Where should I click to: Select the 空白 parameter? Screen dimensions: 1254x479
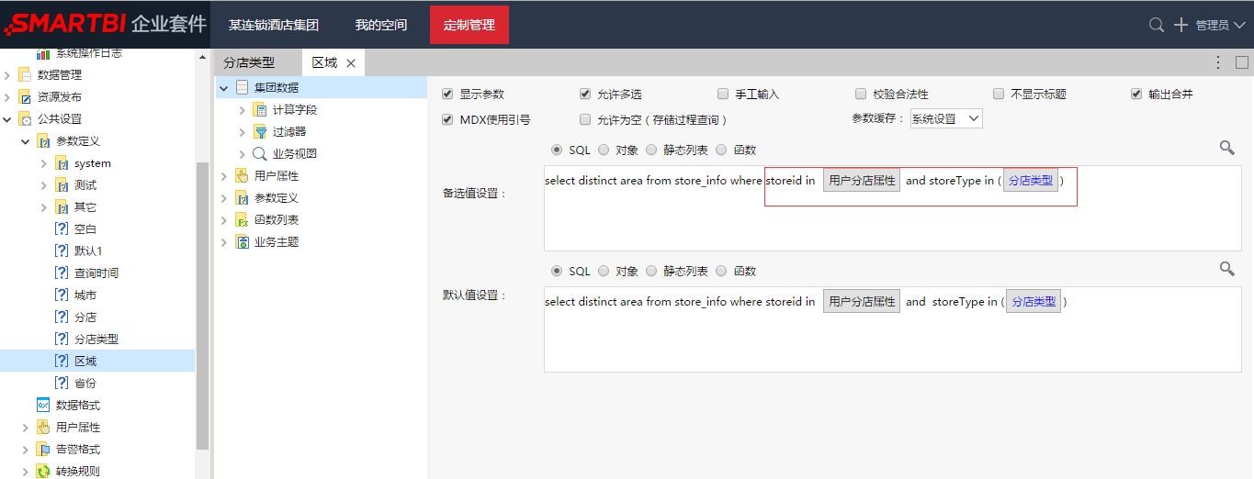[85, 229]
